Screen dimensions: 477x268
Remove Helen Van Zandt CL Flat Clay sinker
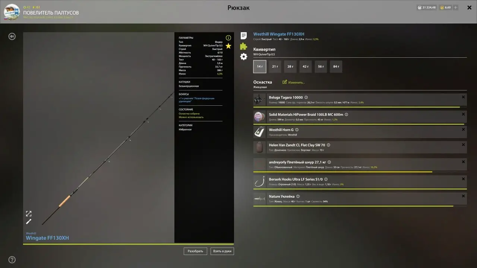pos(463,145)
